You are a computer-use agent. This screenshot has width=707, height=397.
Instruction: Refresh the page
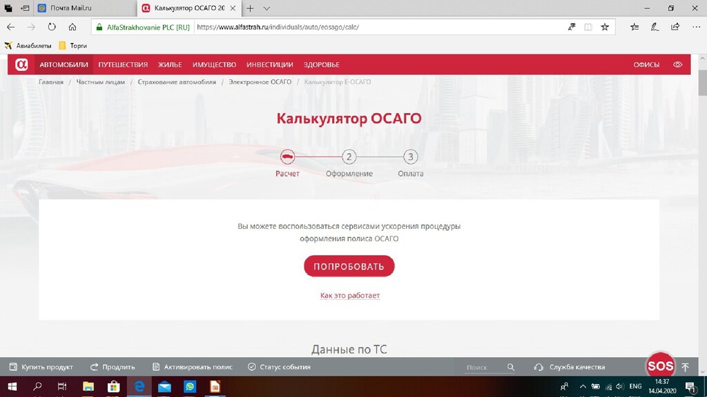pyautogui.click(x=52, y=27)
